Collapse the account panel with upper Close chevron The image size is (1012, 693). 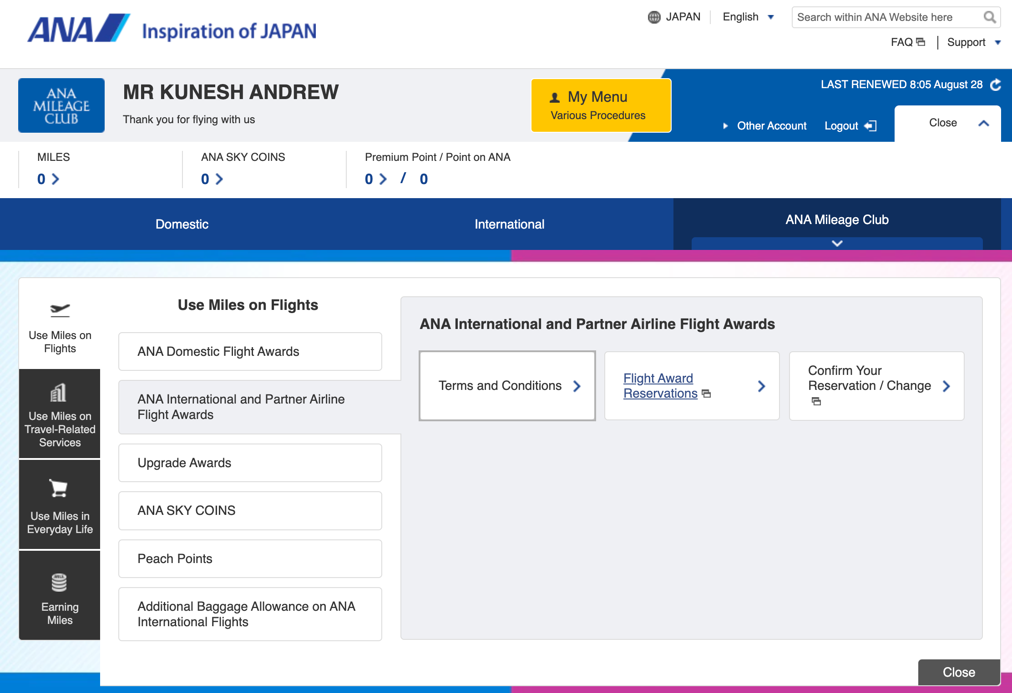(x=984, y=123)
